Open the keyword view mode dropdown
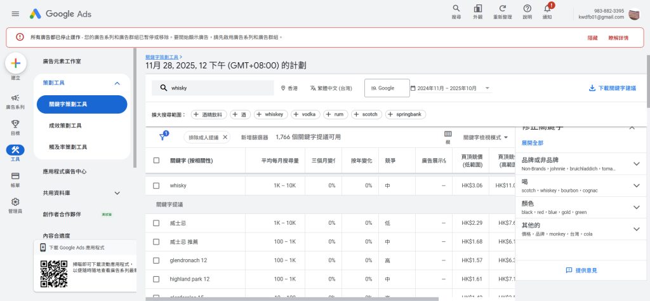 [x=486, y=137]
